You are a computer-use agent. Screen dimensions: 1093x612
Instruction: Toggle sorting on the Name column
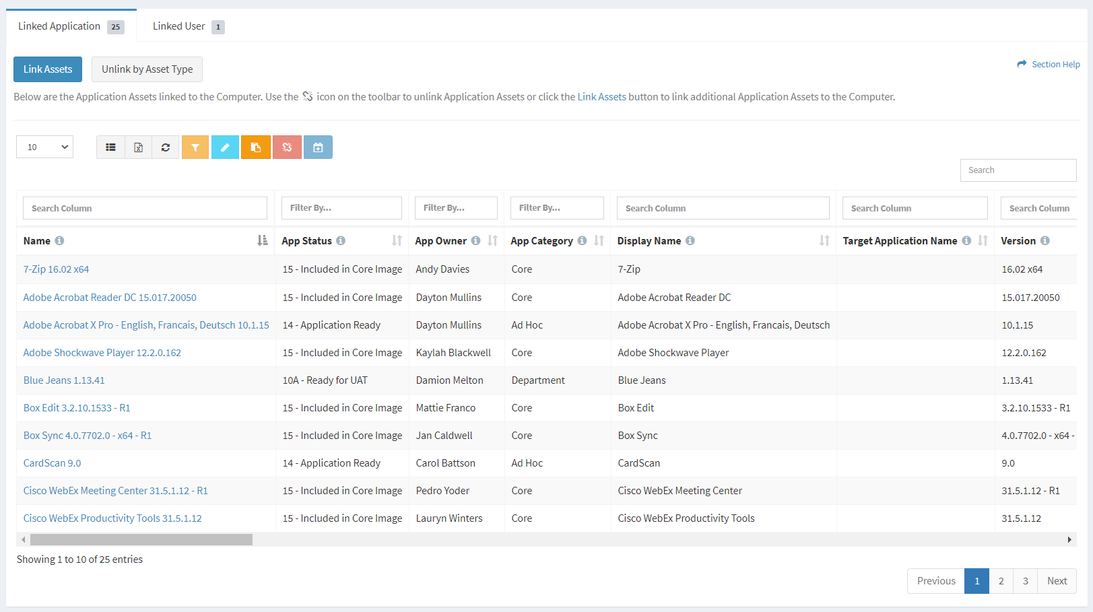[261, 240]
